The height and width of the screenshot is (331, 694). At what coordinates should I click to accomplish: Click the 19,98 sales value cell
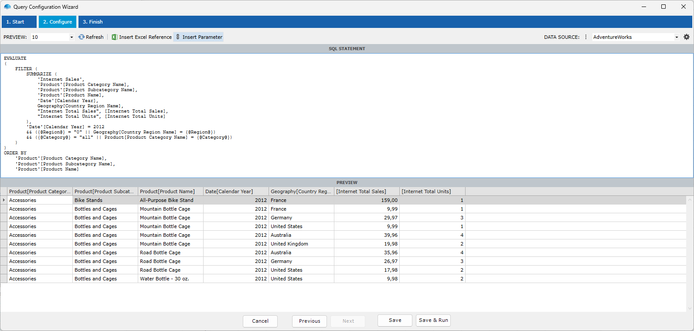pyautogui.click(x=367, y=244)
